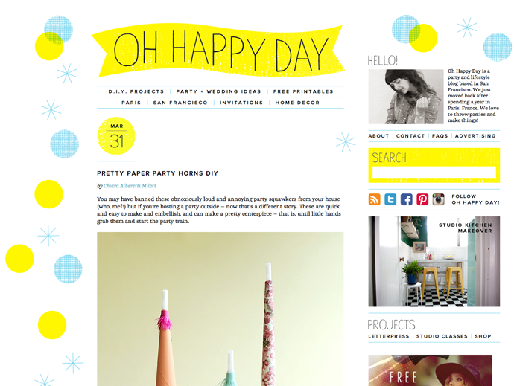Select the Free Printables menu item
The height and width of the screenshot is (386, 514).
pyautogui.click(x=303, y=91)
